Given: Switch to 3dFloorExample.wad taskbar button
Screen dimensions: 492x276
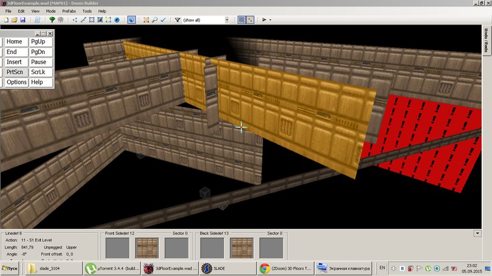Looking at the screenshot, I should click(x=169, y=268).
